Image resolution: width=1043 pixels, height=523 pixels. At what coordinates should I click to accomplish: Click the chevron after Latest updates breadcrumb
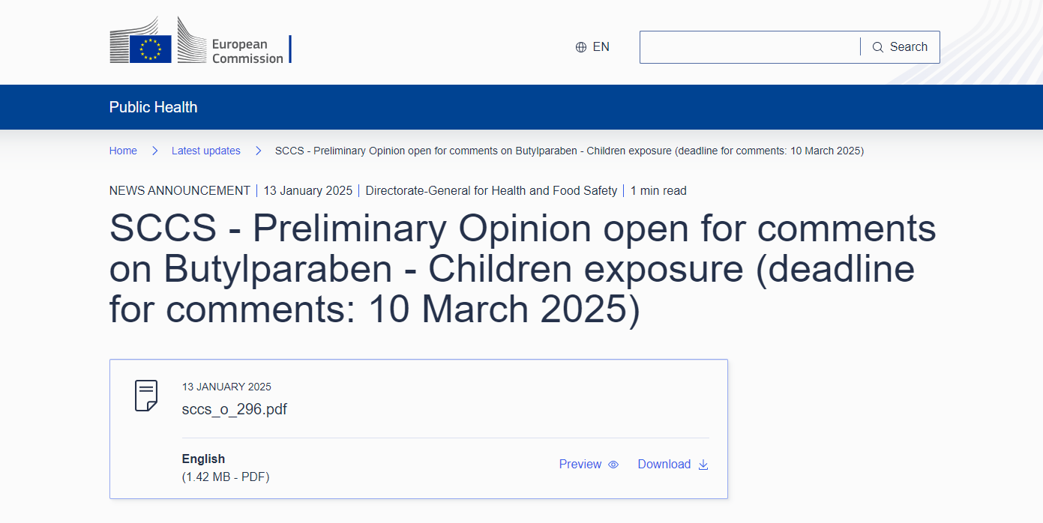(258, 151)
